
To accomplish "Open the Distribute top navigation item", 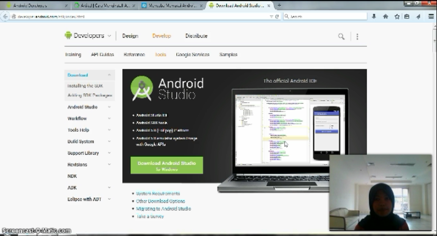I will pyautogui.click(x=196, y=36).
